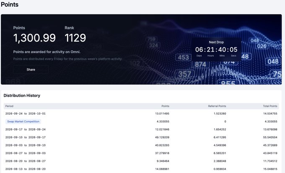Click the 1,300.99 points total
The height and width of the screenshot is (173, 285).
[34, 38]
